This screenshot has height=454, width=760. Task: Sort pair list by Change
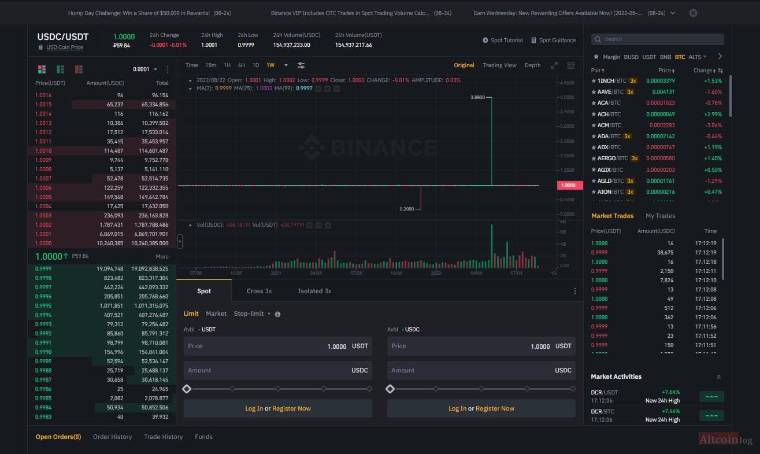704,71
